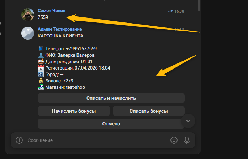Open the emoji picker smiley icon
Viewport: 248px width, 159px height.
pyautogui.click(x=174, y=140)
